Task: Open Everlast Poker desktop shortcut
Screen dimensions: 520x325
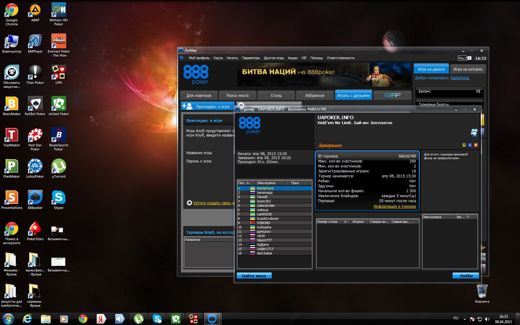Action: [x=59, y=45]
